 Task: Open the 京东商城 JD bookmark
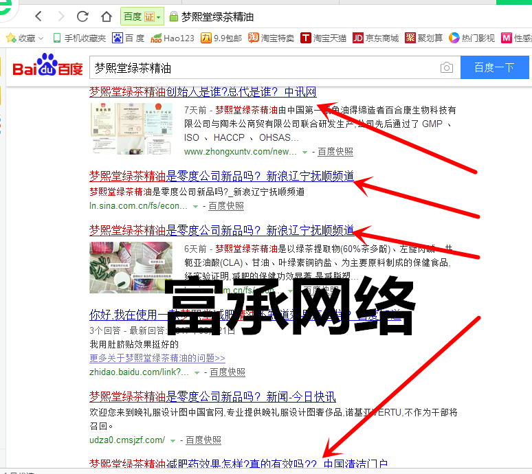375,38
